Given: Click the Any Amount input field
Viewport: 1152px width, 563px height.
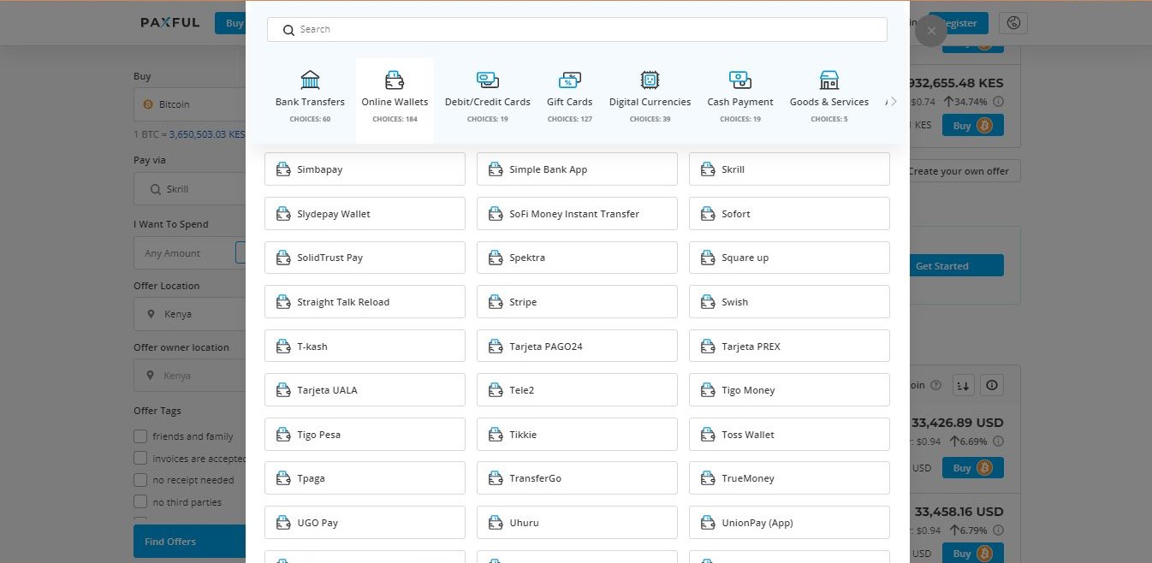Looking at the screenshot, I should pyautogui.click(x=184, y=253).
